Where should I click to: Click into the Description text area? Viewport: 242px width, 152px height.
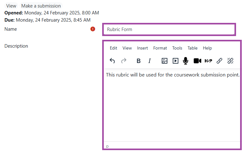tap(172, 105)
